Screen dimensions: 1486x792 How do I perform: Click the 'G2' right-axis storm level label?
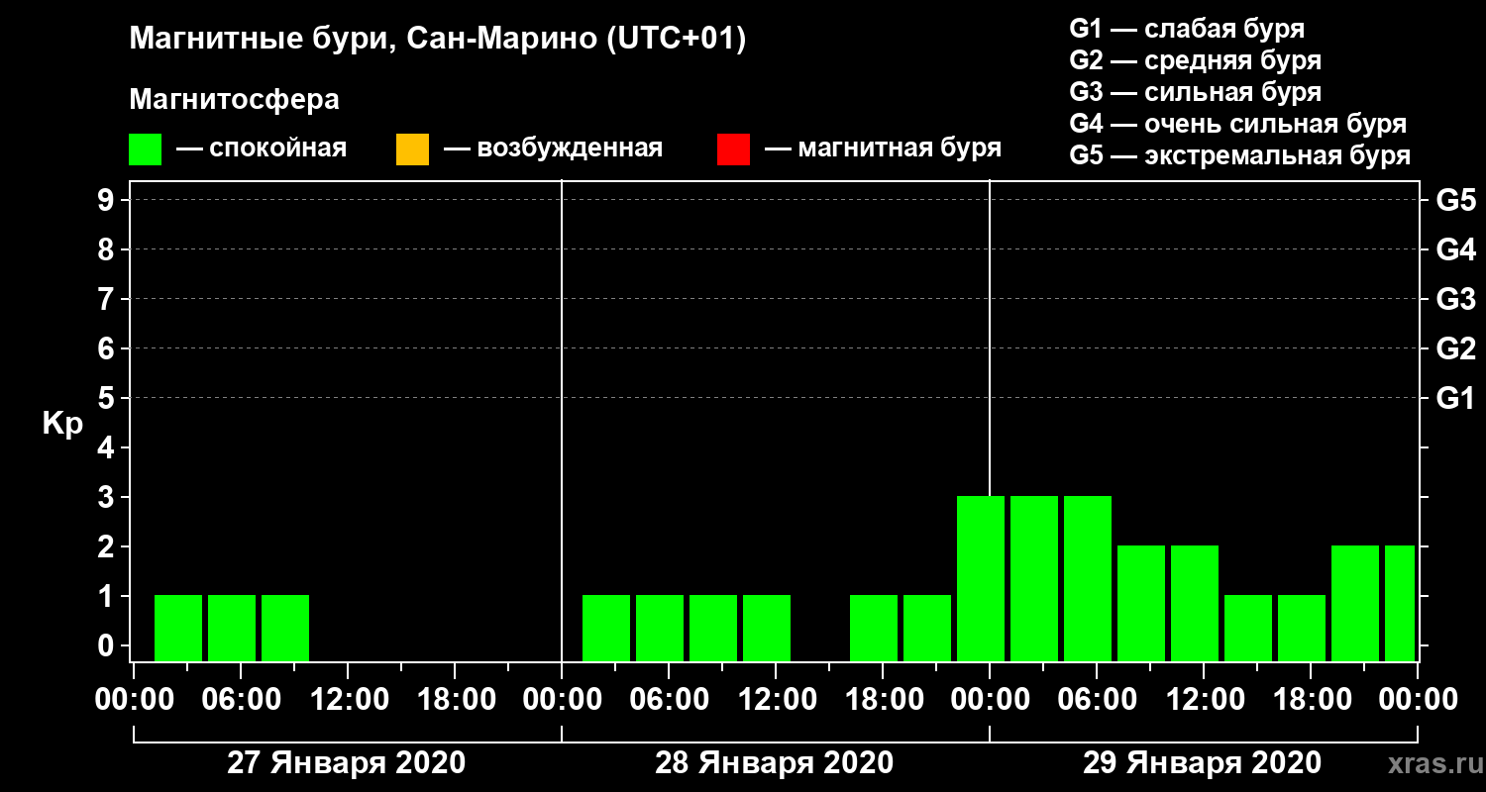pos(1455,348)
